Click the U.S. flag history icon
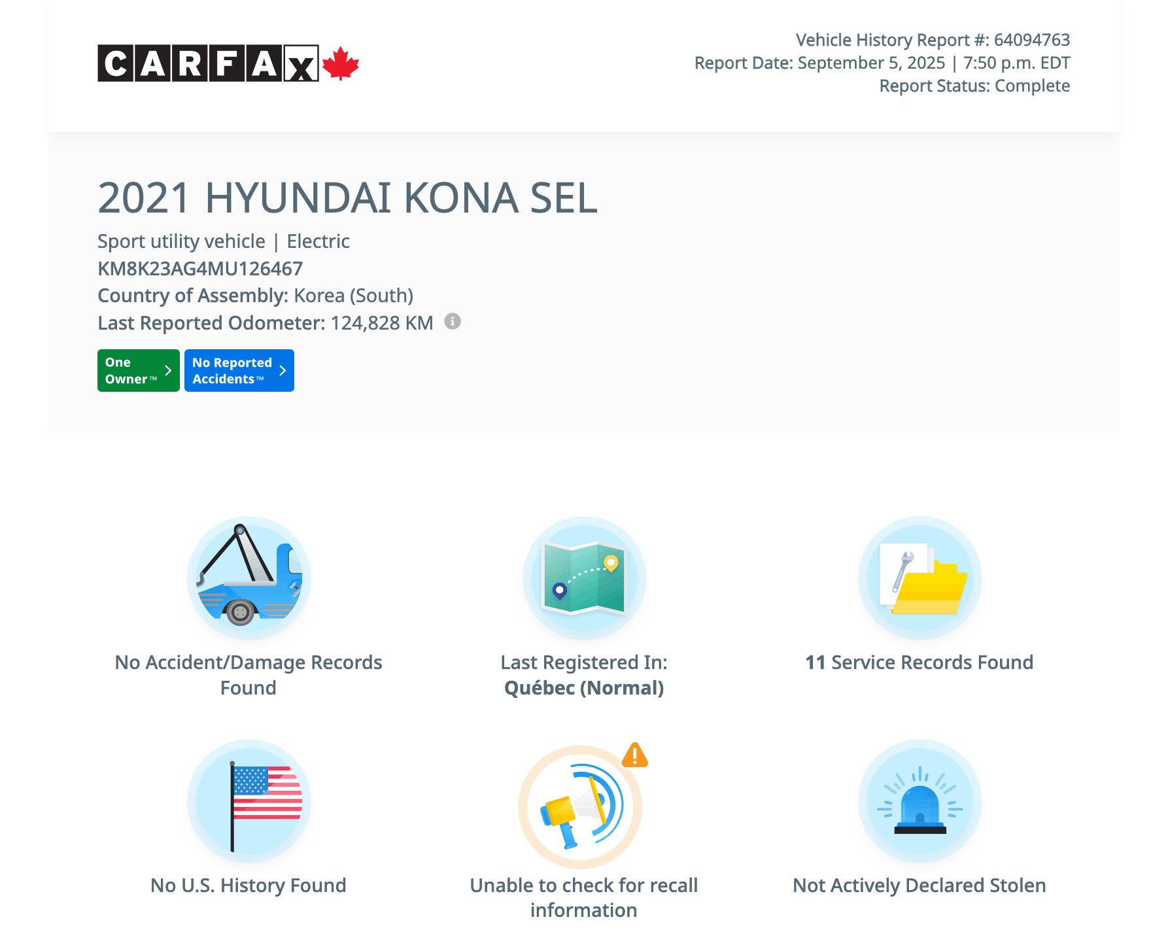The image size is (1151, 947). (x=249, y=801)
